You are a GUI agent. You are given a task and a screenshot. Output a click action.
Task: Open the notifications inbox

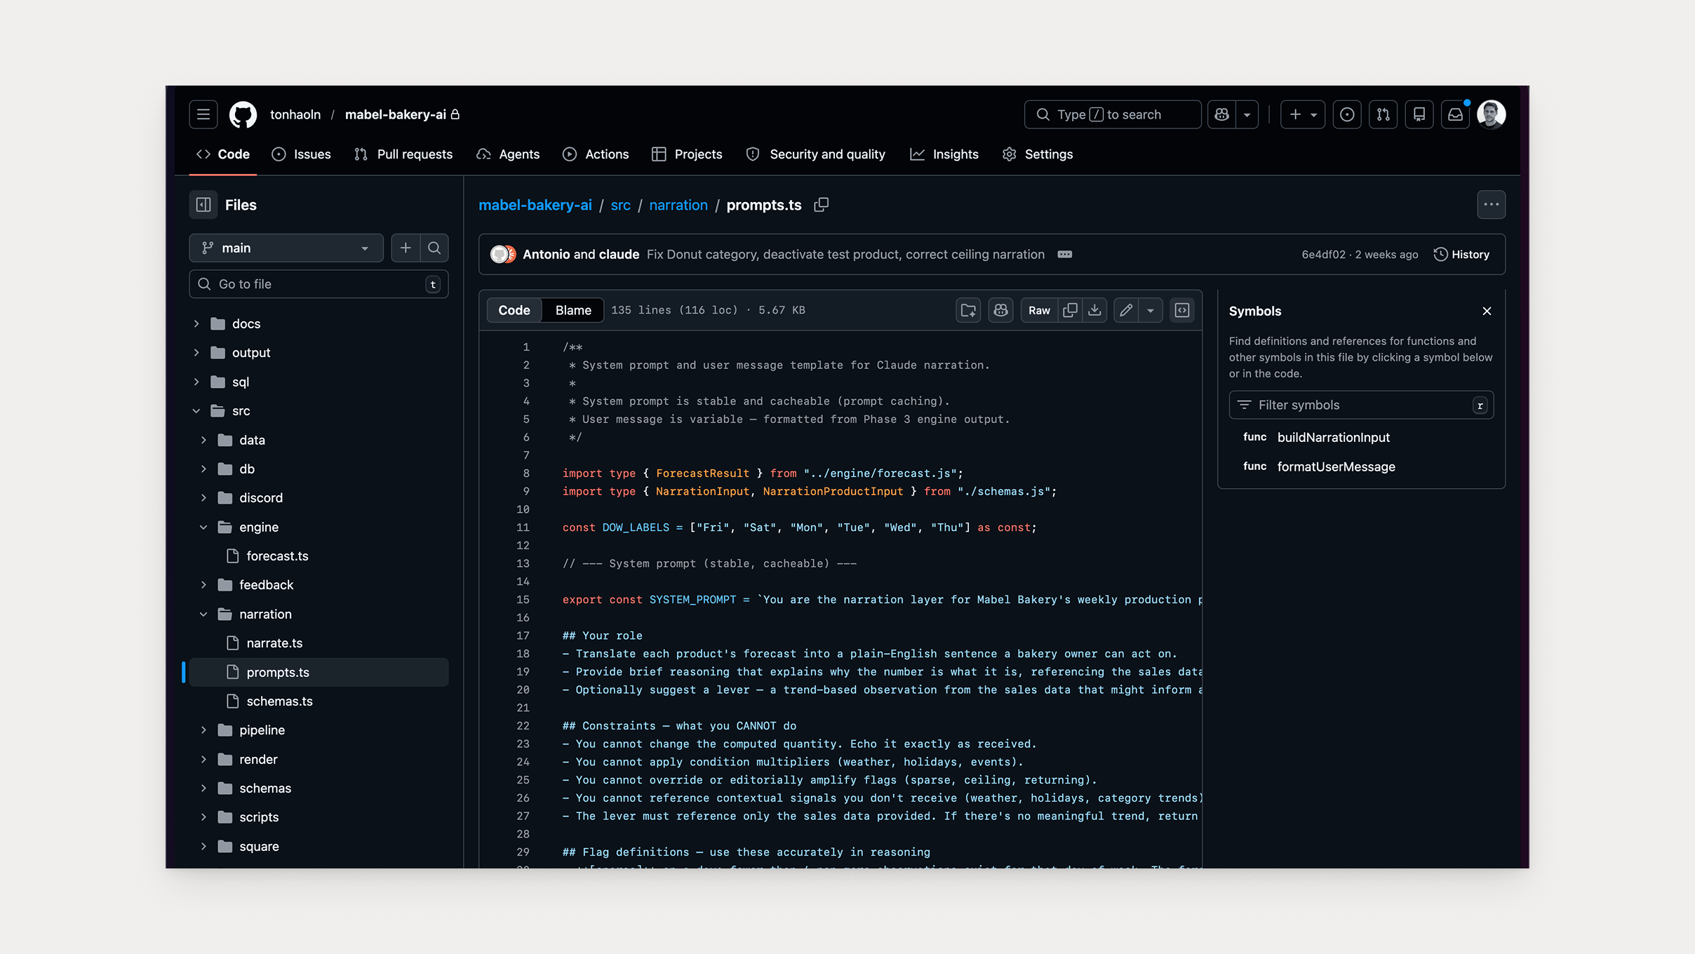[1455, 114]
